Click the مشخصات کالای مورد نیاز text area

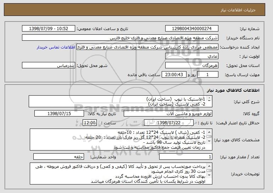point(121,140)
